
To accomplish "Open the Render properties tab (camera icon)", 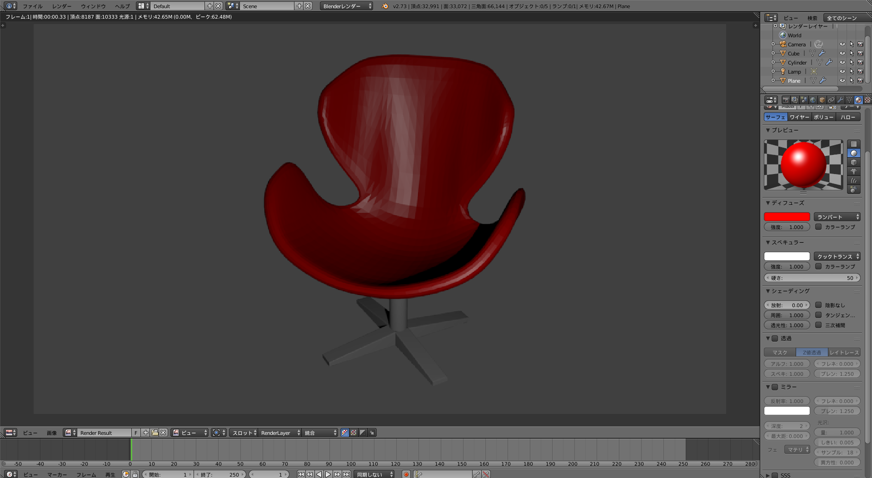I will tap(786, 100).
